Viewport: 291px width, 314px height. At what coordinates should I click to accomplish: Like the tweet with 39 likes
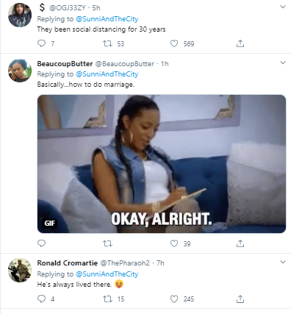(174, 243)
